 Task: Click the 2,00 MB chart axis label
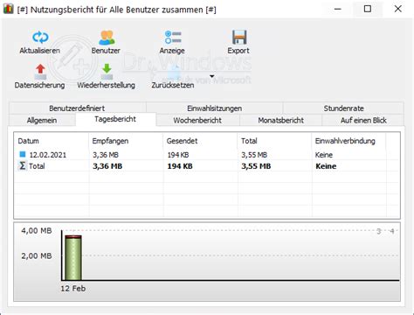37,256
